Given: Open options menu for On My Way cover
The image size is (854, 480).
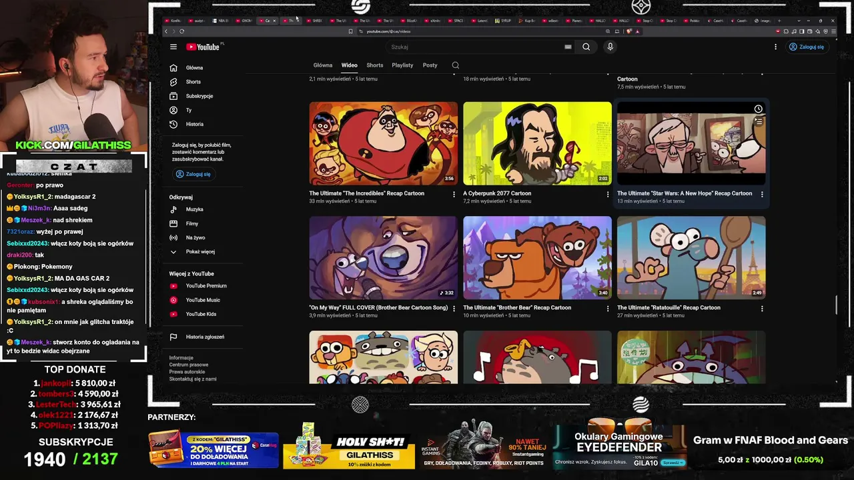Looking at the screenshot, I should (x=454, y=309).
